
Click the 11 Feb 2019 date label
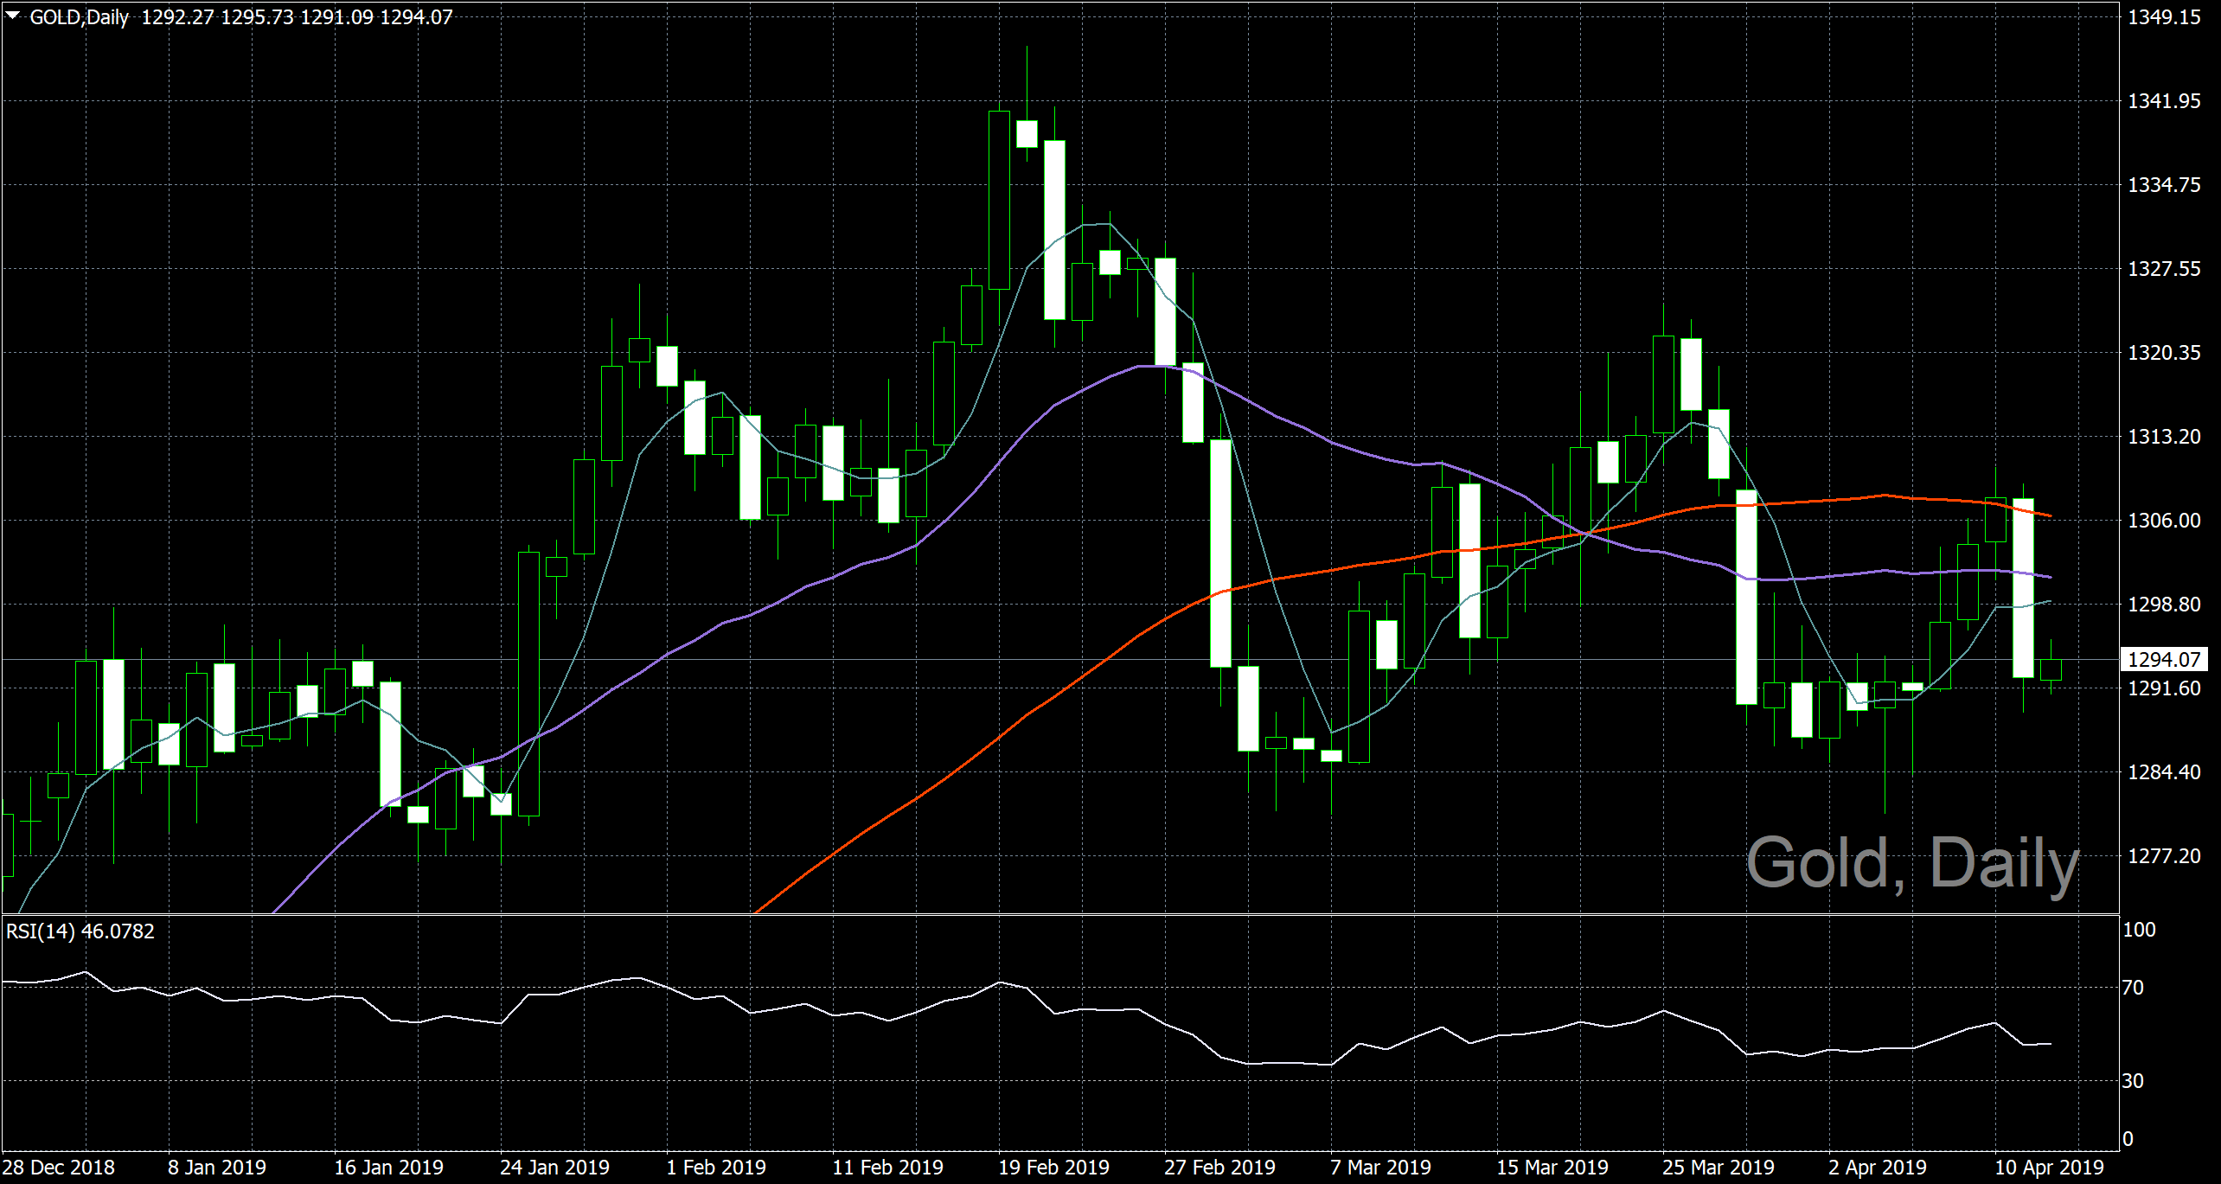(887, 1168)
